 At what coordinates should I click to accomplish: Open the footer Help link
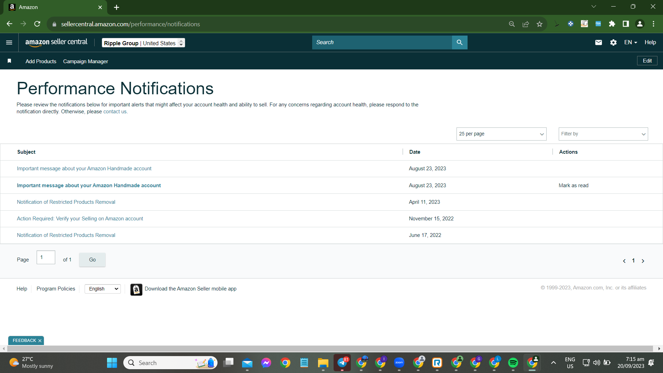(22, 289)
